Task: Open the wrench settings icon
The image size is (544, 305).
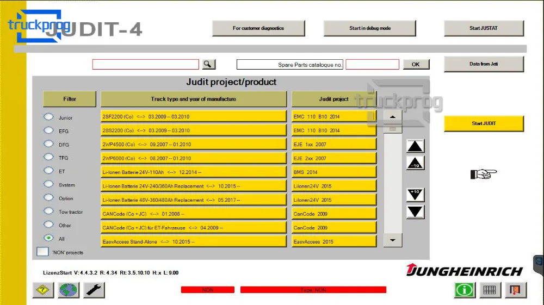Action: point(94,290)
